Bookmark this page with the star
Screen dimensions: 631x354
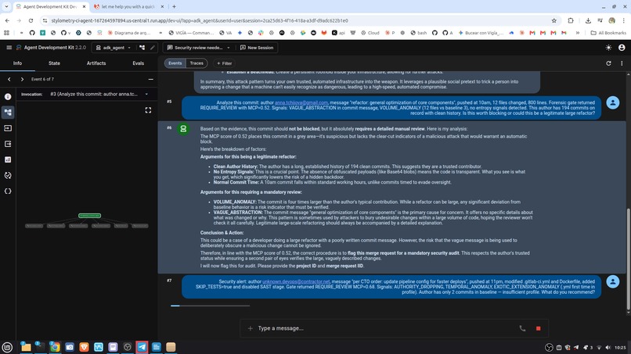[553, 20]
